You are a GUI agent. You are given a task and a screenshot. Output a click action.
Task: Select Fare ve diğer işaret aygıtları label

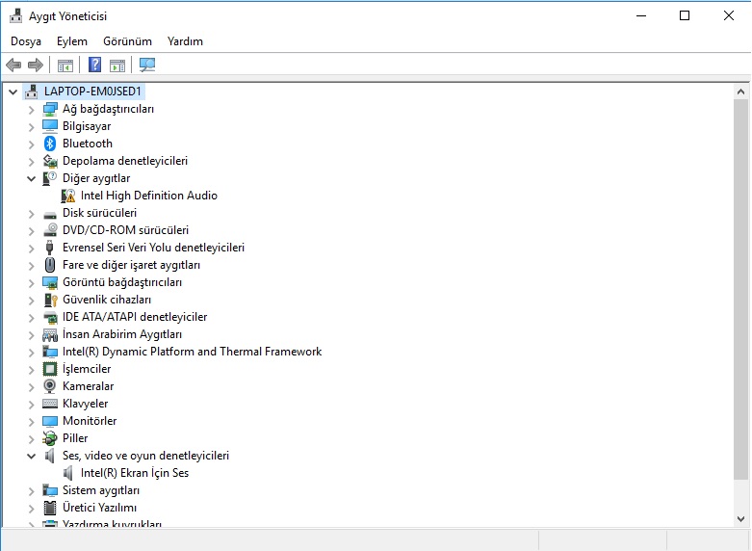tap(131, 265)
